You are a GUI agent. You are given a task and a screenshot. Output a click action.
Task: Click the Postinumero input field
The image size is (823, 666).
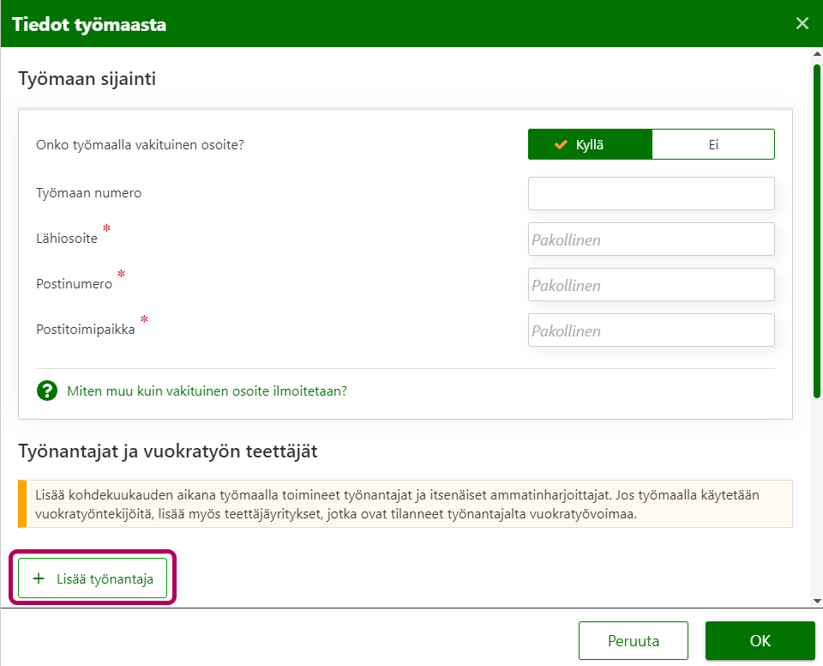pyautogui.click(x=651, y=285)
